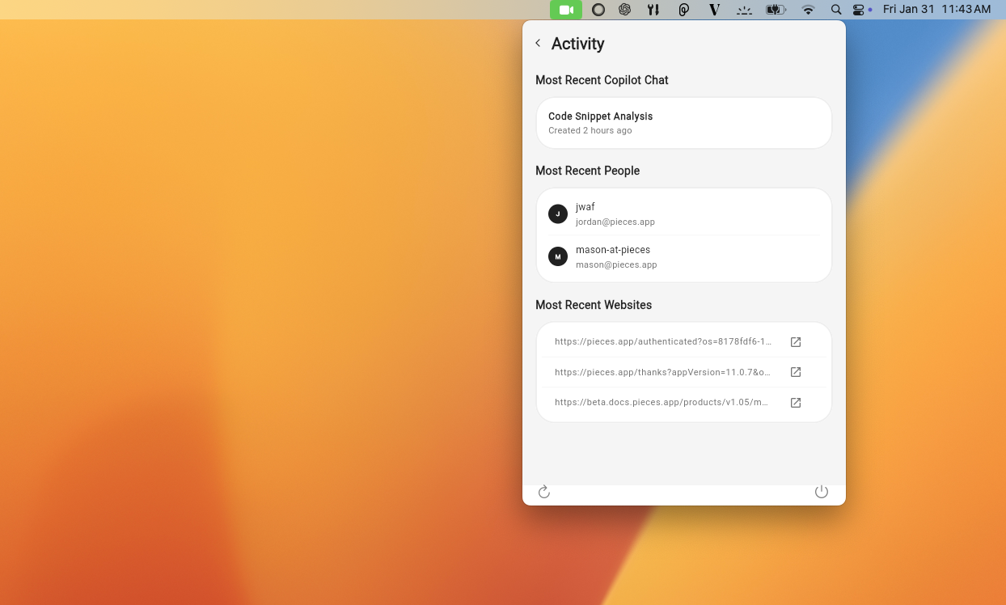Click the Created 2 hours ago text
Screen dimensions: 1006x605
[x=590, y=130]
